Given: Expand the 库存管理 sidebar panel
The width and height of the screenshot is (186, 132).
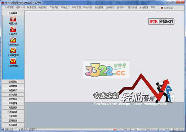Looking at the screenshot, I should click(13, 103).
